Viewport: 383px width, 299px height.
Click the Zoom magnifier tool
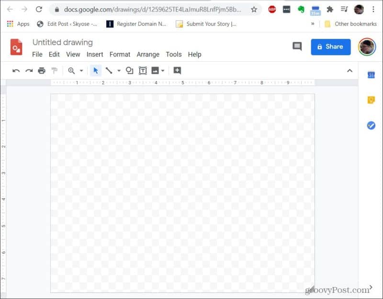click(x=71, y=70)
